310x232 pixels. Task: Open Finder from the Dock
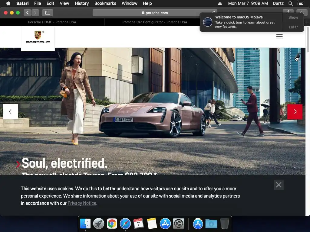point(85,224)
